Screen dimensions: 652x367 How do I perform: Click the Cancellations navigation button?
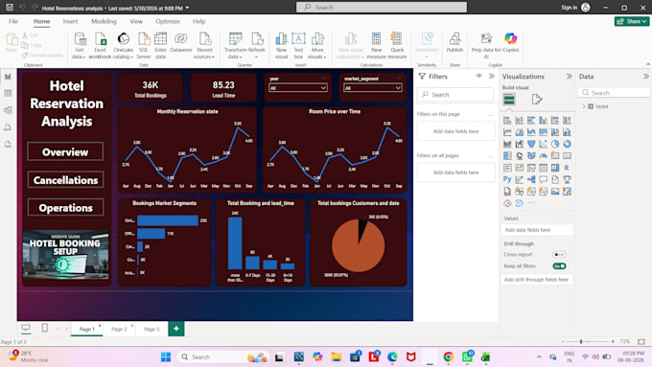[x=66, y=180]
